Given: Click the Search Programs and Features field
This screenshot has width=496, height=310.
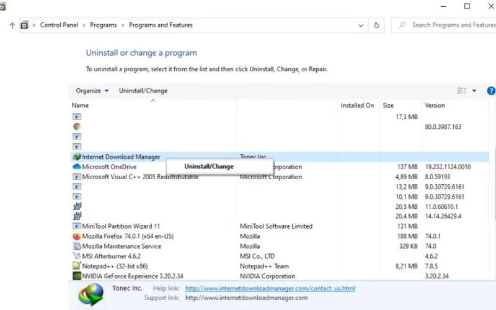Looking at the screenshot, I should click(x=443, y=25).
